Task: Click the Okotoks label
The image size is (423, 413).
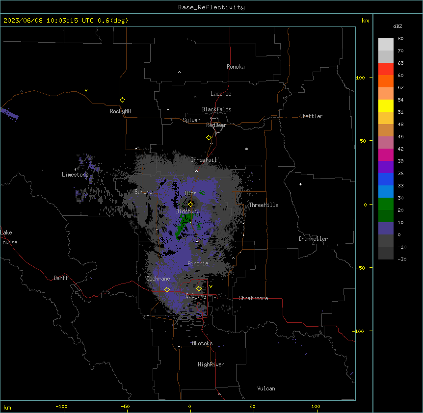Action: coord(202,343)
